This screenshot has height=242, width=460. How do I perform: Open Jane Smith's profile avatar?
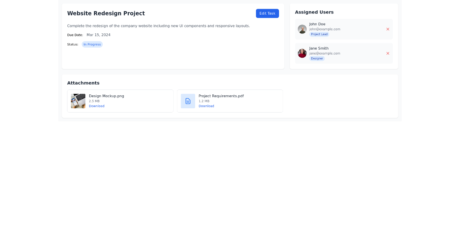(302, 53)
